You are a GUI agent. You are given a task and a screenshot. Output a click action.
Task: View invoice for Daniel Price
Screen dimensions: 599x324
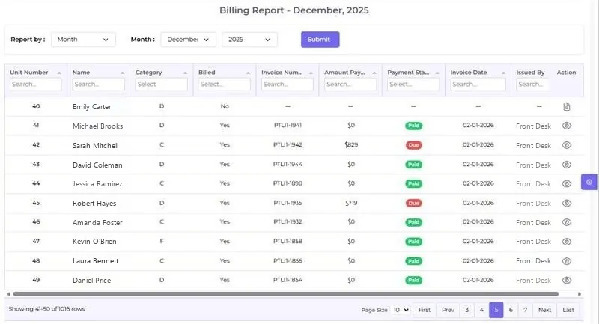point(567,280)
